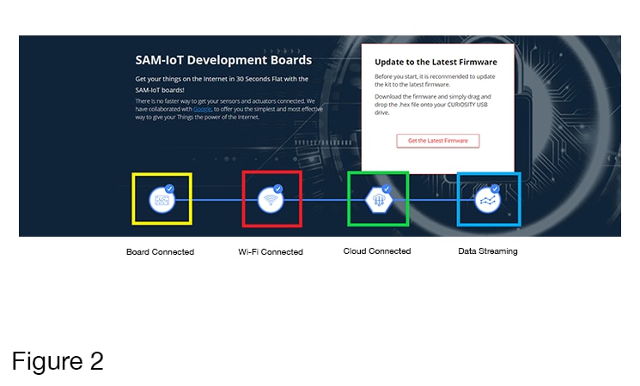Click the Cloud Connected caption text
Viewport: 640px width, 386px height.
pyautogui.click(x=377, y=251)
